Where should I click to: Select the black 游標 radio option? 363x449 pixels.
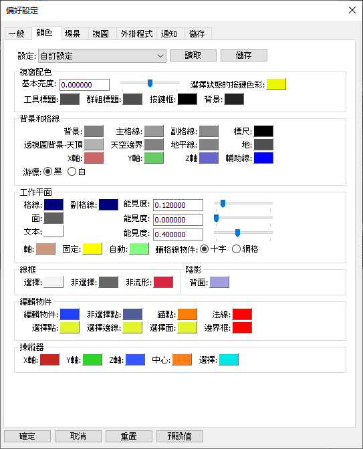pyautogui.click(x=48, y=172)
